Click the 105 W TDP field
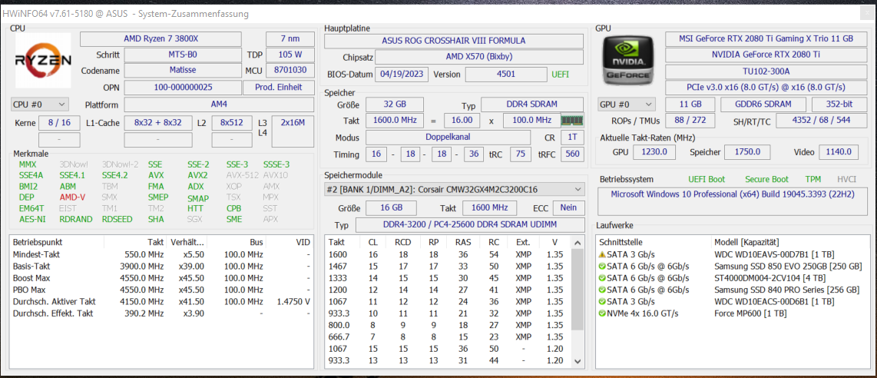 pos(290,55)
